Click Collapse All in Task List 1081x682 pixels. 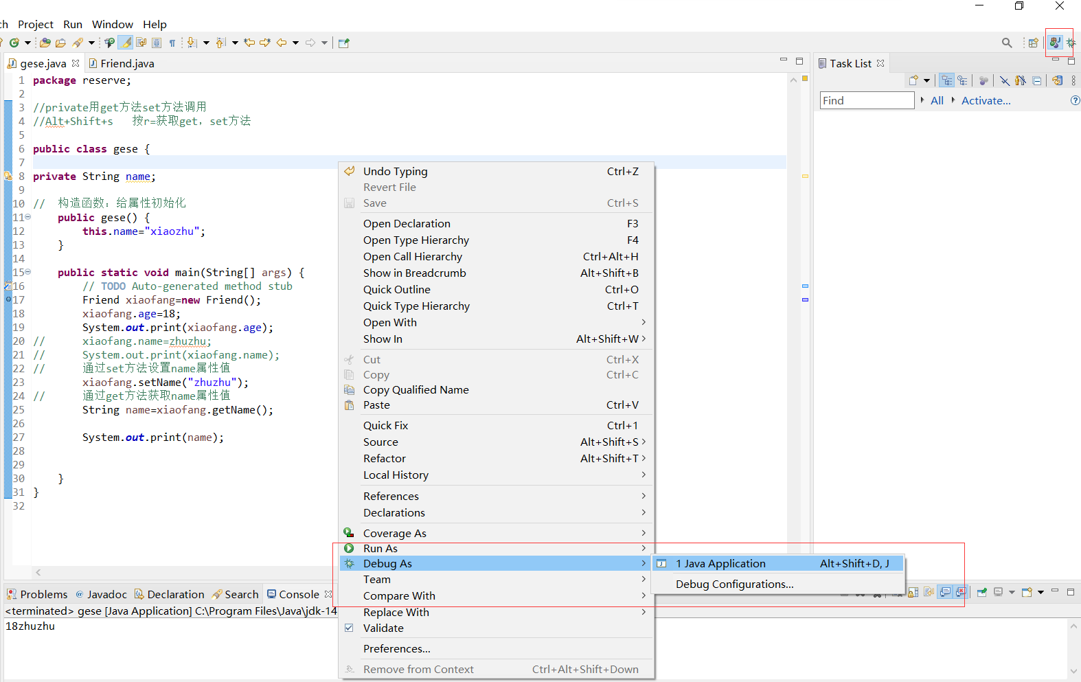(1037, 80)
